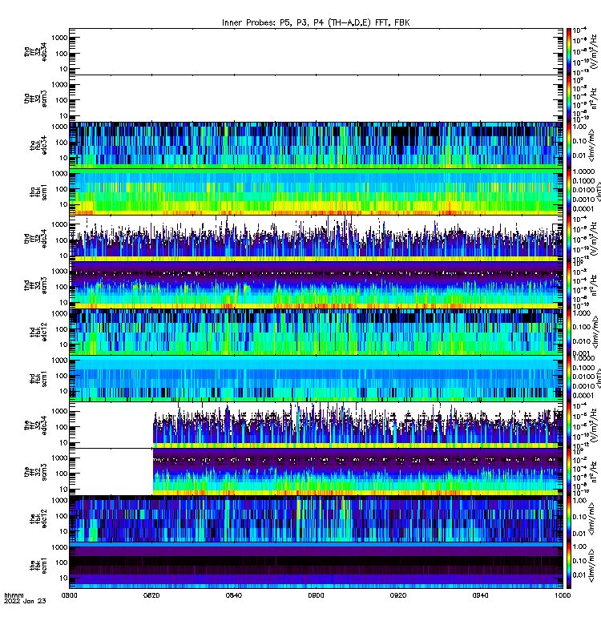Screen dimensions: 601x641
Task: Click inside the thd fff 32 edc34 spectrogram
Action: pos(316,238)
